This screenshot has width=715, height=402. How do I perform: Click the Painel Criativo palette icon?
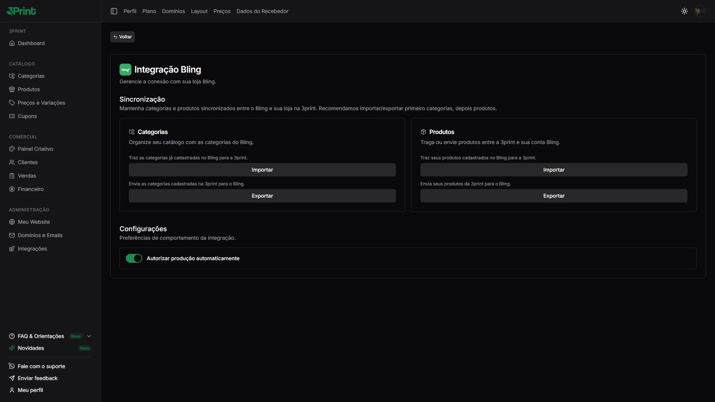(12, 149)
